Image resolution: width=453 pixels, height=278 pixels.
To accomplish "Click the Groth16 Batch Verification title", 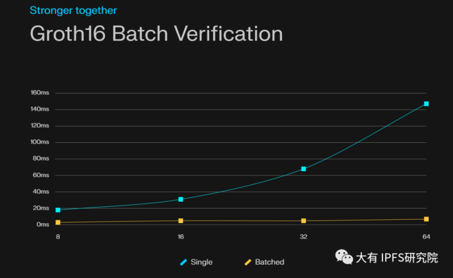I will coord(156,34).
